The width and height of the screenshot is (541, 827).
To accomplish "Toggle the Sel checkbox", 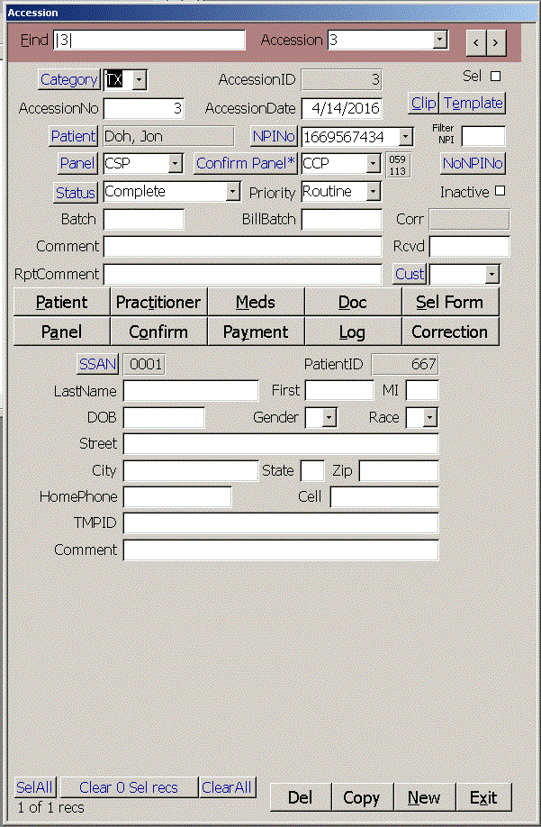I will pyautogui.click(x=495, y=76).
